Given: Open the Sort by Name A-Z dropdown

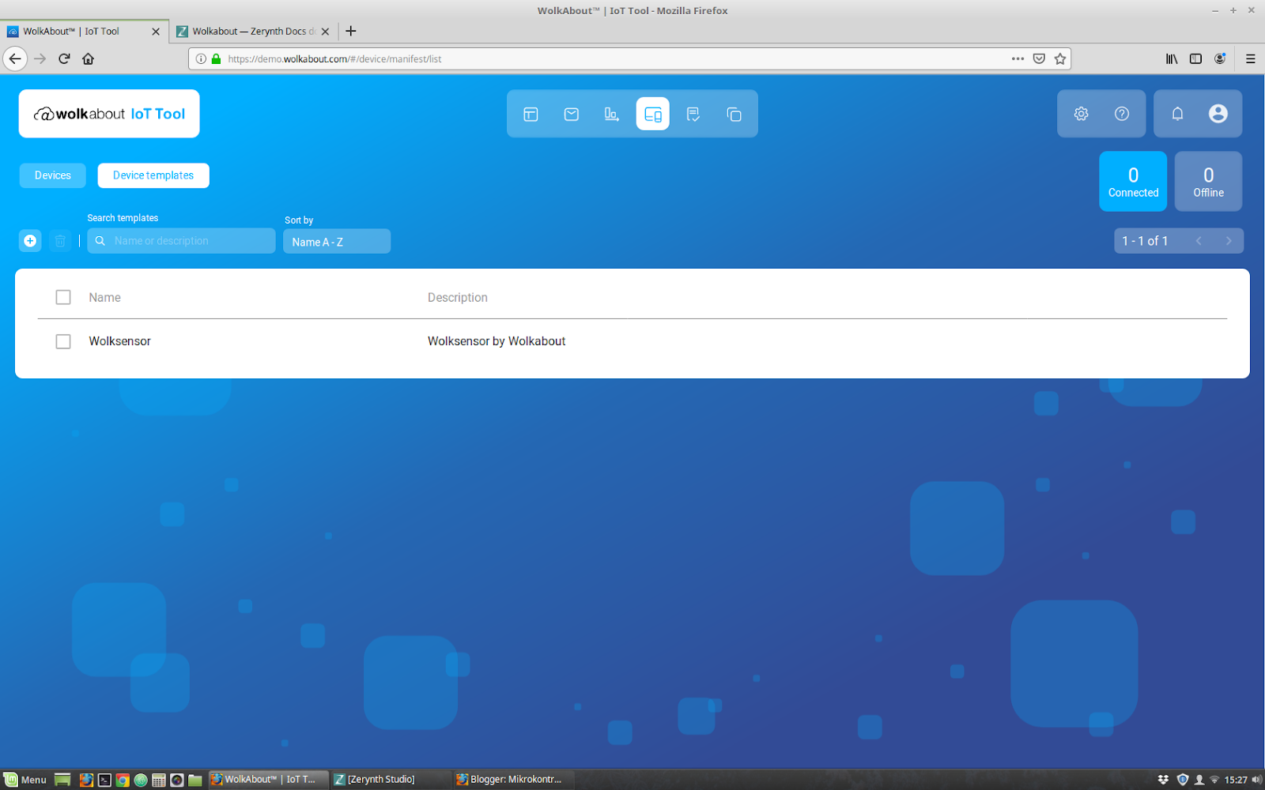Looking at the screenshot, I should click(x=337, y=241).
